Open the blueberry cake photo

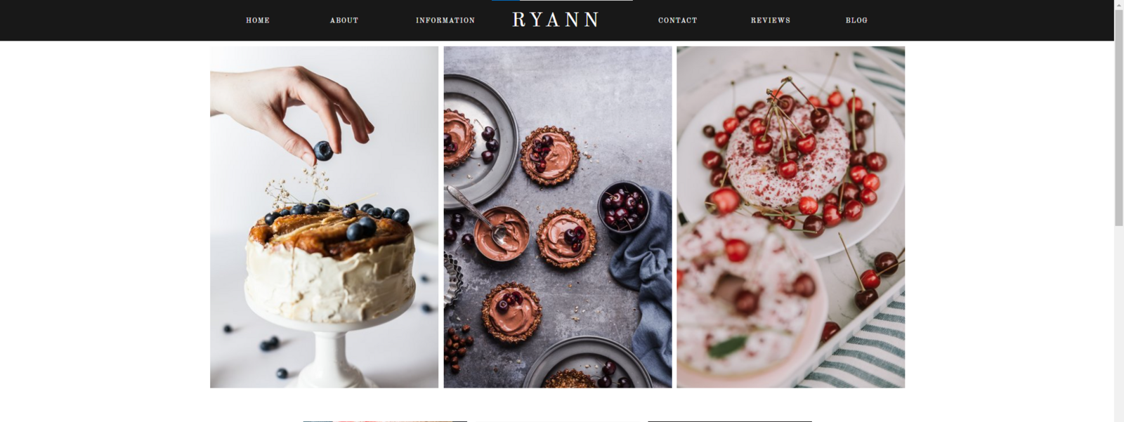(324, 217)
